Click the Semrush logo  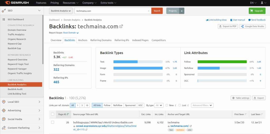coord(17,3)
